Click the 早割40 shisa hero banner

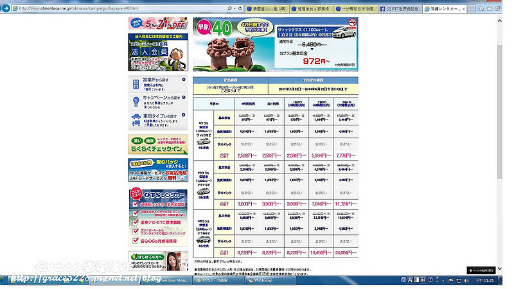point(276,44)
